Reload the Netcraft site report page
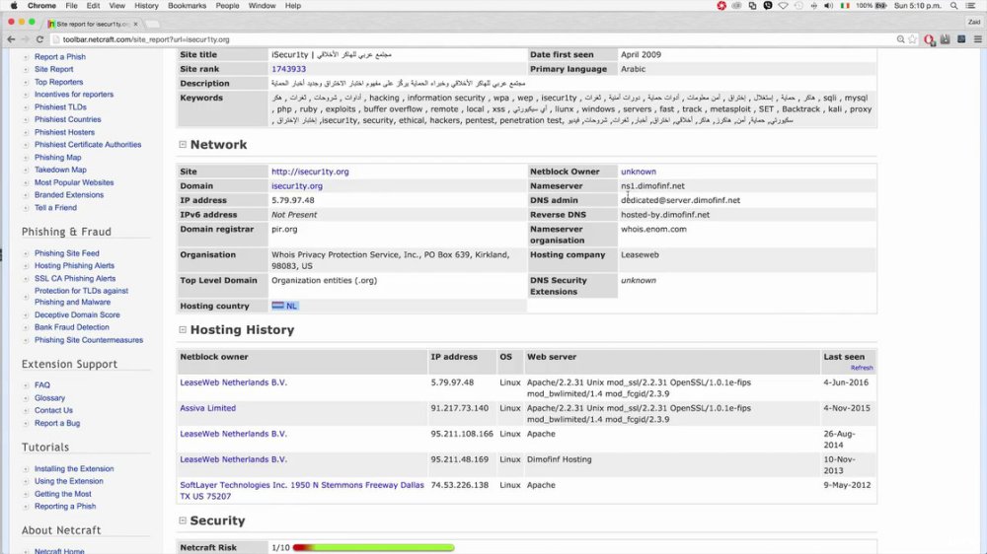This screenshot has height=554, width=987. pos(39,39)
